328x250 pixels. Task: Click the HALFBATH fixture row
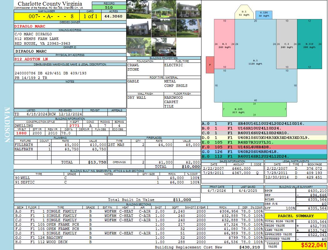[x=61, y=149]
